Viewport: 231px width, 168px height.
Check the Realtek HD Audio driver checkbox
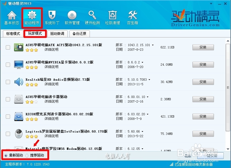coord(8,82)
